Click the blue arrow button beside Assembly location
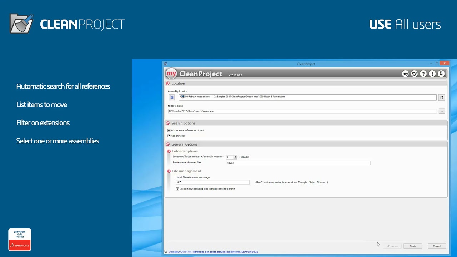 pyautogui.click(x=171, y=97)
